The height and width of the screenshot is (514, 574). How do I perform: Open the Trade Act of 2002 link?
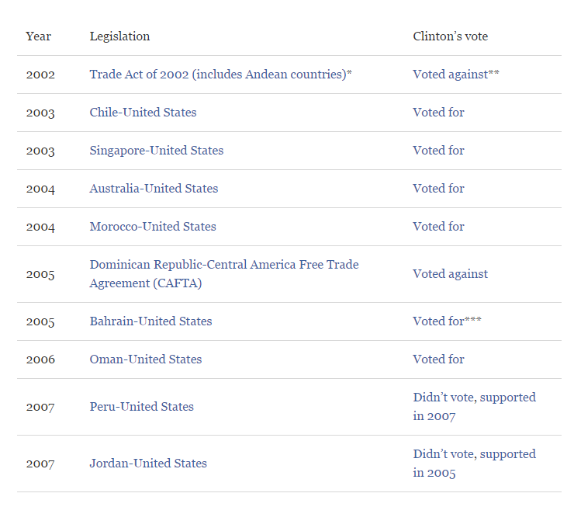tap(221, 75)
